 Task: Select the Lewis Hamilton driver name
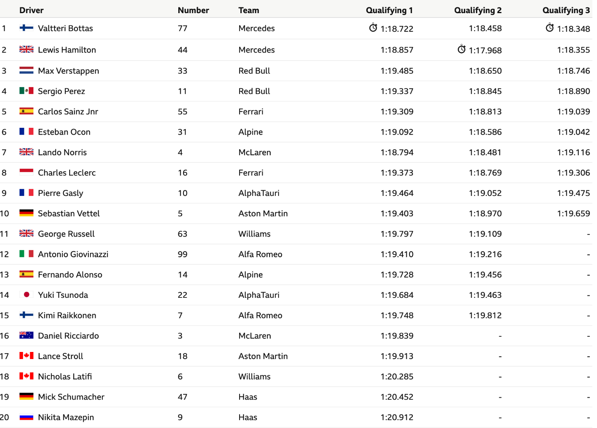pyautogui.click(x=67, y=50)
